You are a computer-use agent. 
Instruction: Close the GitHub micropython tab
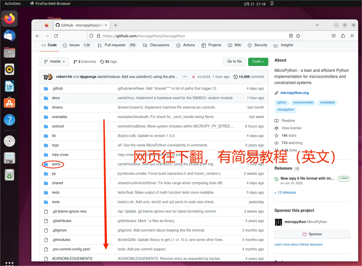[x=106, y=25]
